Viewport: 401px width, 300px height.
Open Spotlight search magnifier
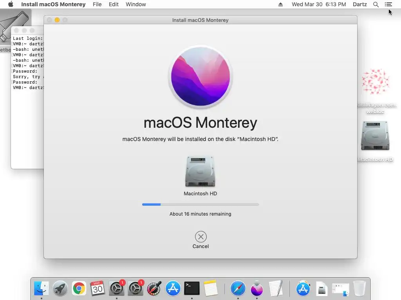(376, 4)
